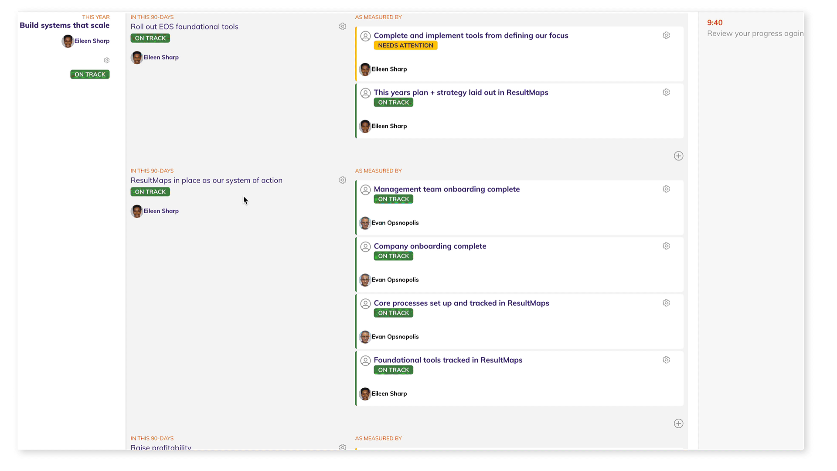Click ON TRACK badge on This years plan card
This screenshot has height=471, width=837.
[393, 102]
